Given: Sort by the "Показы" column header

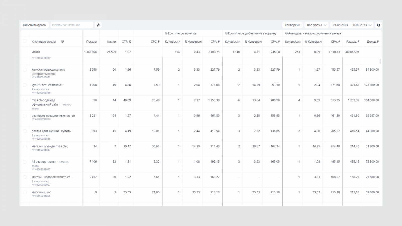Looking at the screenshot, I should [x=91, y=42].
